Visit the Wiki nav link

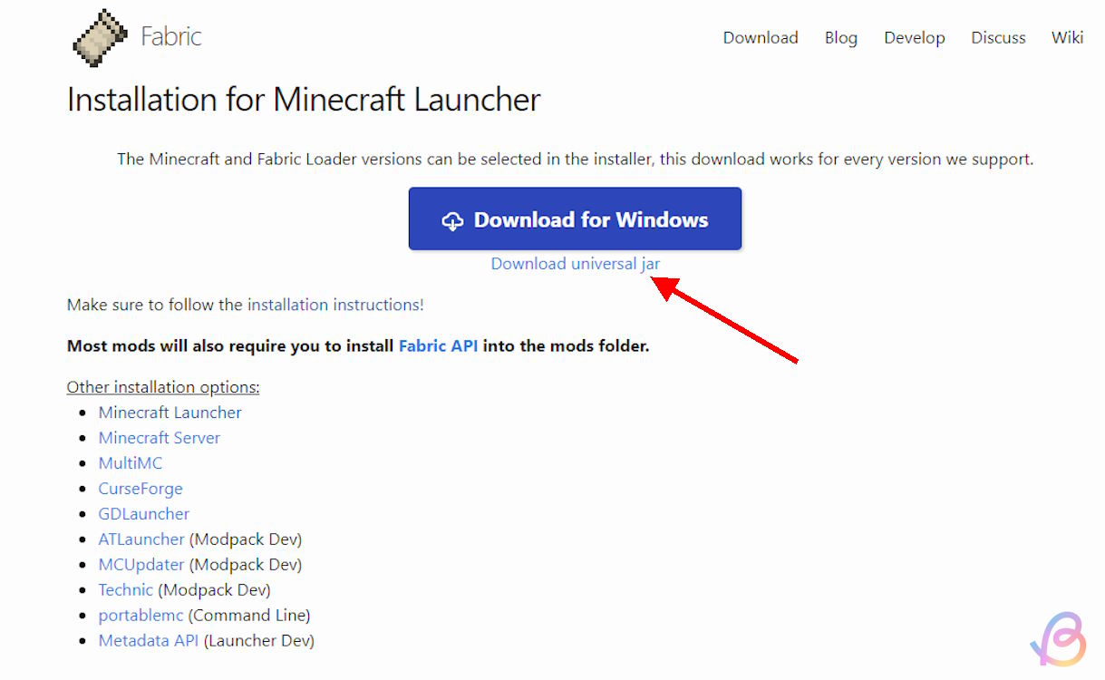click(1067, 38)
